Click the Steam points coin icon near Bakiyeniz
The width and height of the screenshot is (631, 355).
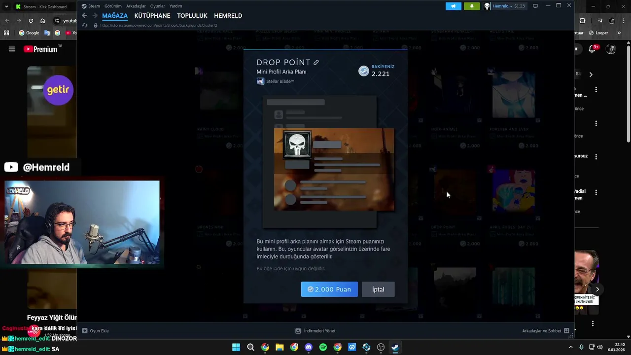pyautogui.click(x=364, y=71)
